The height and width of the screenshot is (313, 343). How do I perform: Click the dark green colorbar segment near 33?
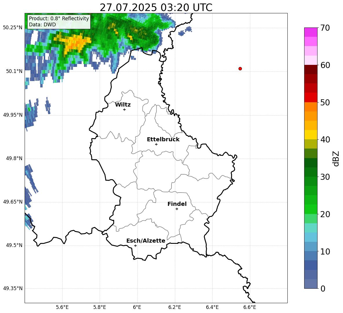tap(311, 163)
